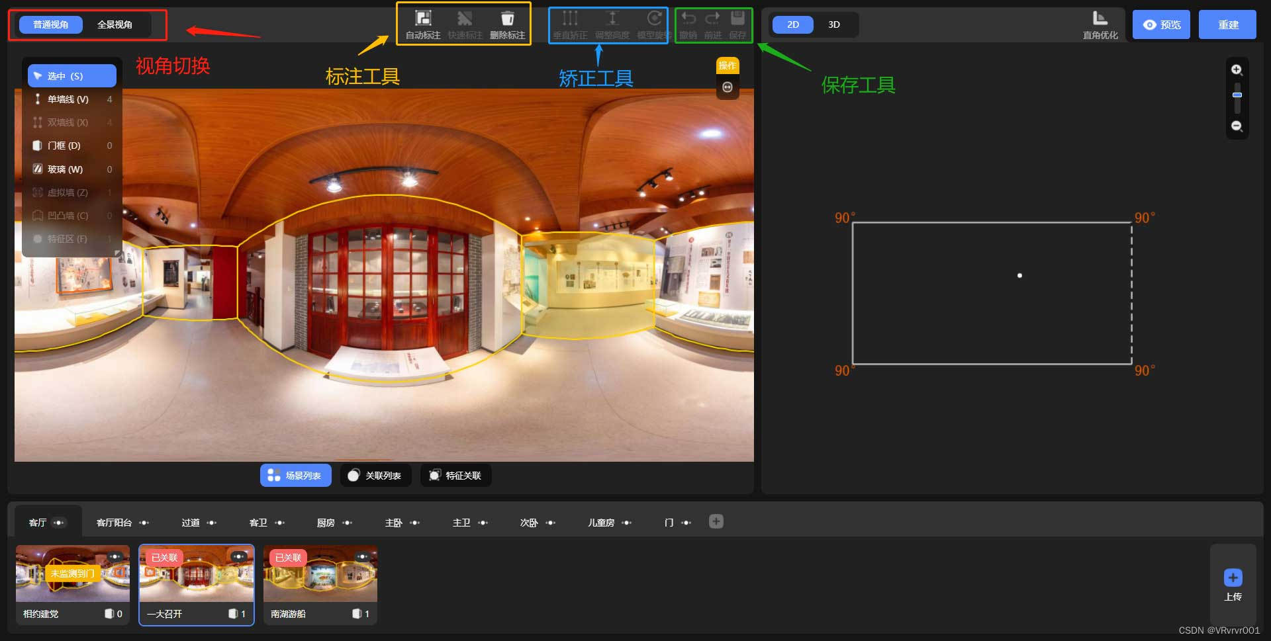Image resolution: width=1271 pixels, height=641 pixels.
Task: Switch the floor plan to 3D
Action: pos(834,24)
